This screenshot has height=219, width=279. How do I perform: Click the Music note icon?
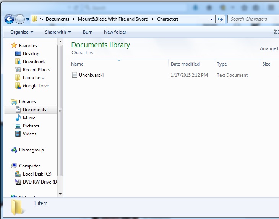[x=18, y=118]
